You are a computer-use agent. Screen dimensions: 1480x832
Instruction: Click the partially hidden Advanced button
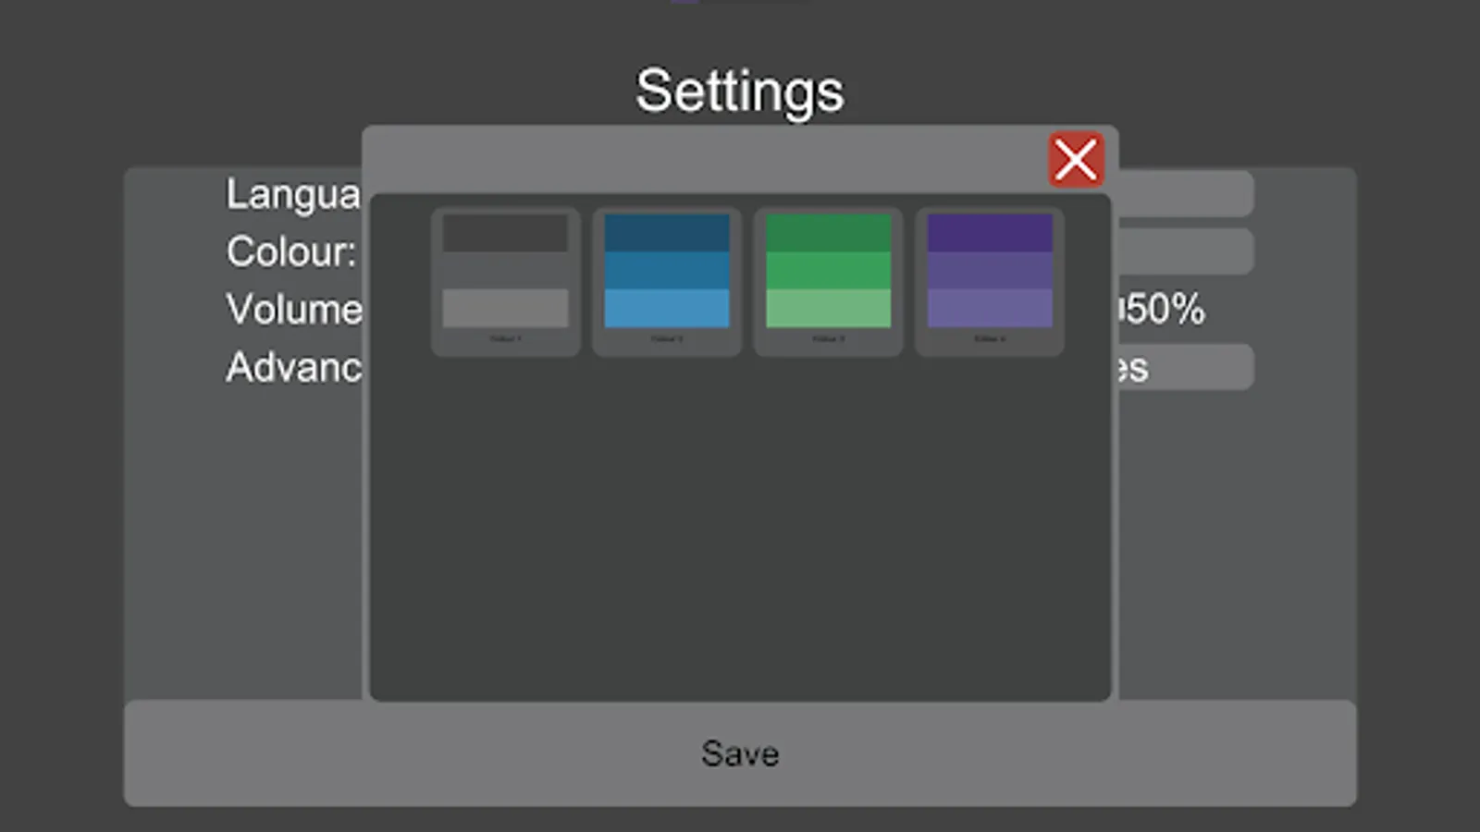1185,368
